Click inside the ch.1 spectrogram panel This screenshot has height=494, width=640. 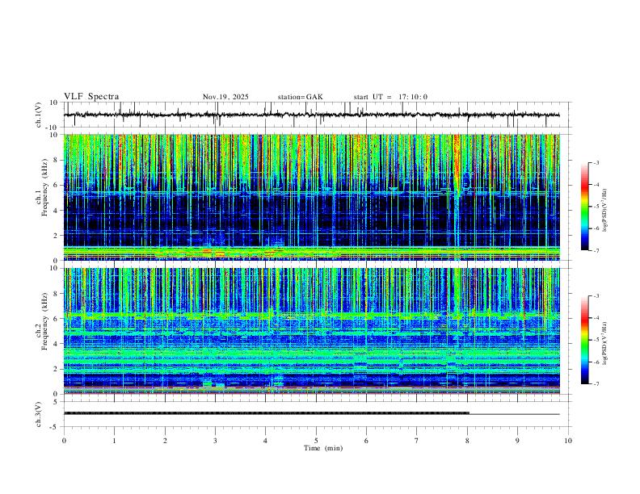coord(312,197)
